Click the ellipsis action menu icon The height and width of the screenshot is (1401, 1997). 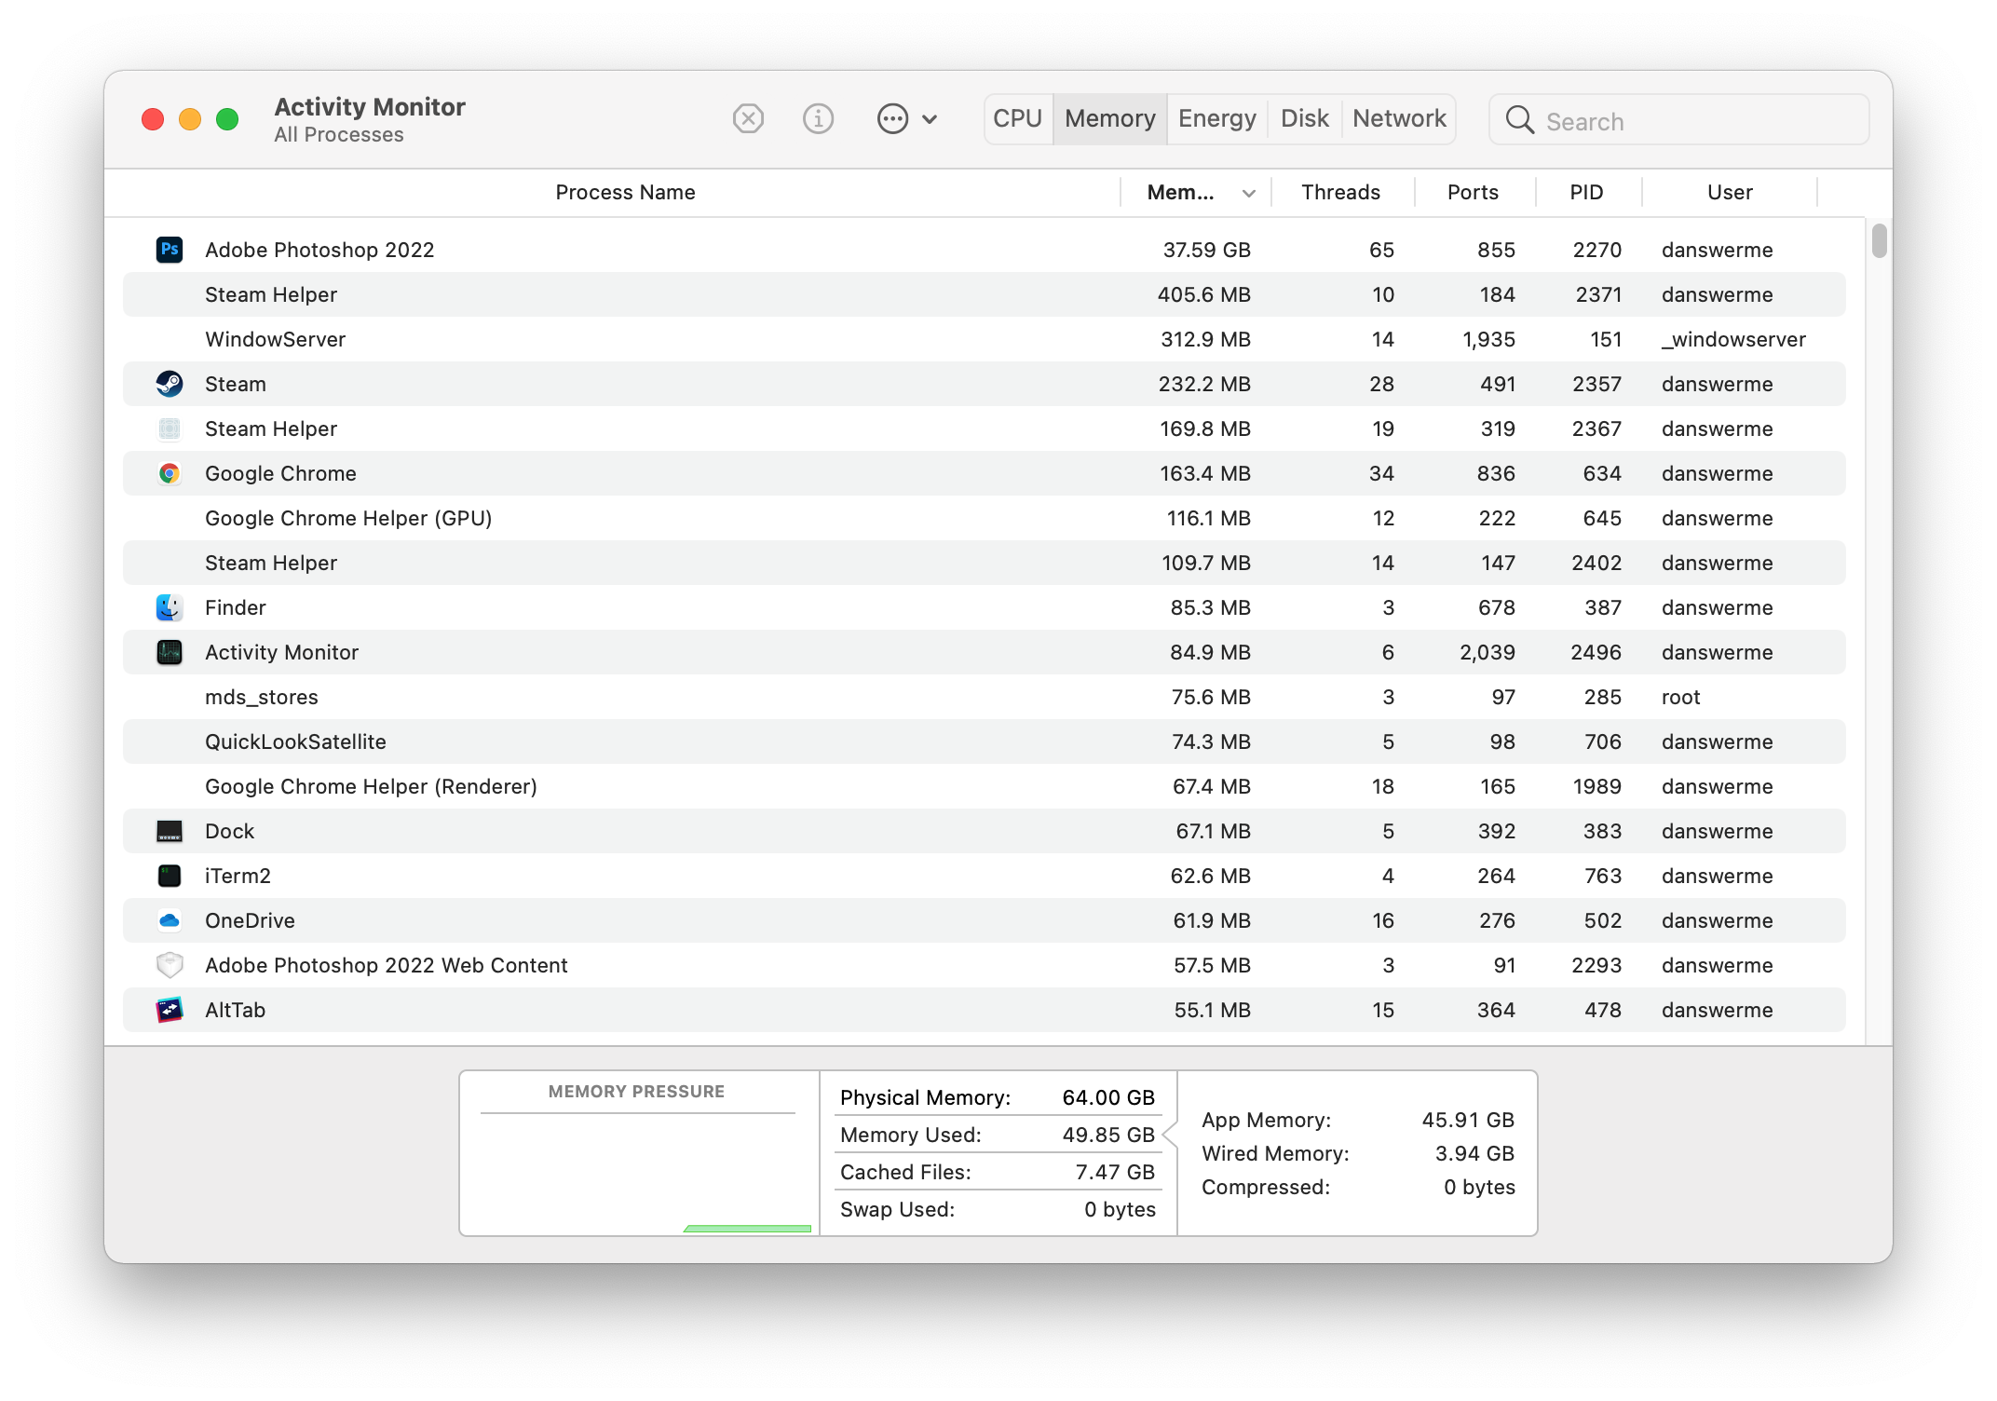(892, 119)
